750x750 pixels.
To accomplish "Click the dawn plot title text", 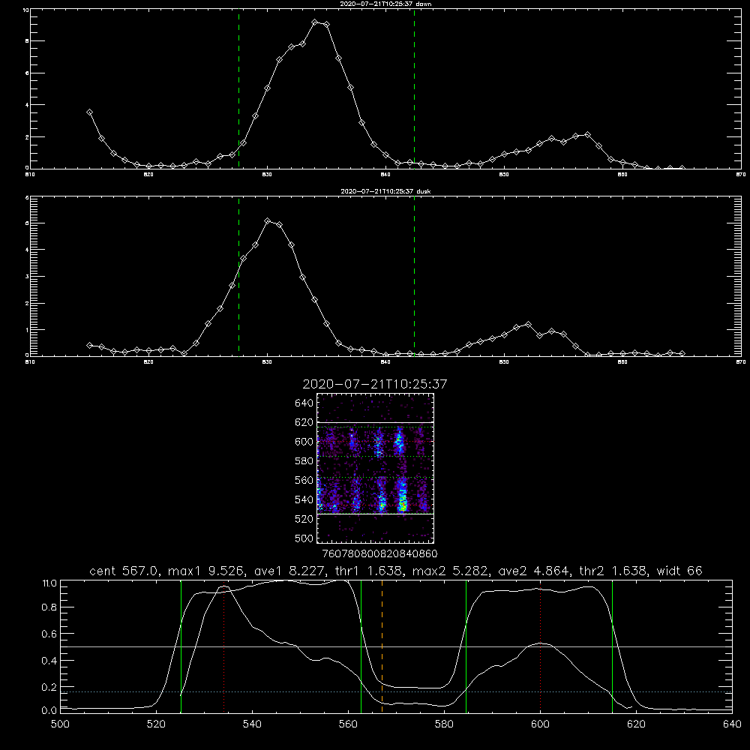I will (x=385, y=3).
